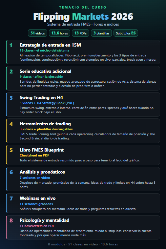This screenshot has height=249, width=166.
Task: Click the Subtítulos ES badge
Action: click(x=126, y=33)
